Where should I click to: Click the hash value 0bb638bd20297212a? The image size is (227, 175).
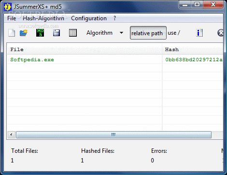(194, 60)
